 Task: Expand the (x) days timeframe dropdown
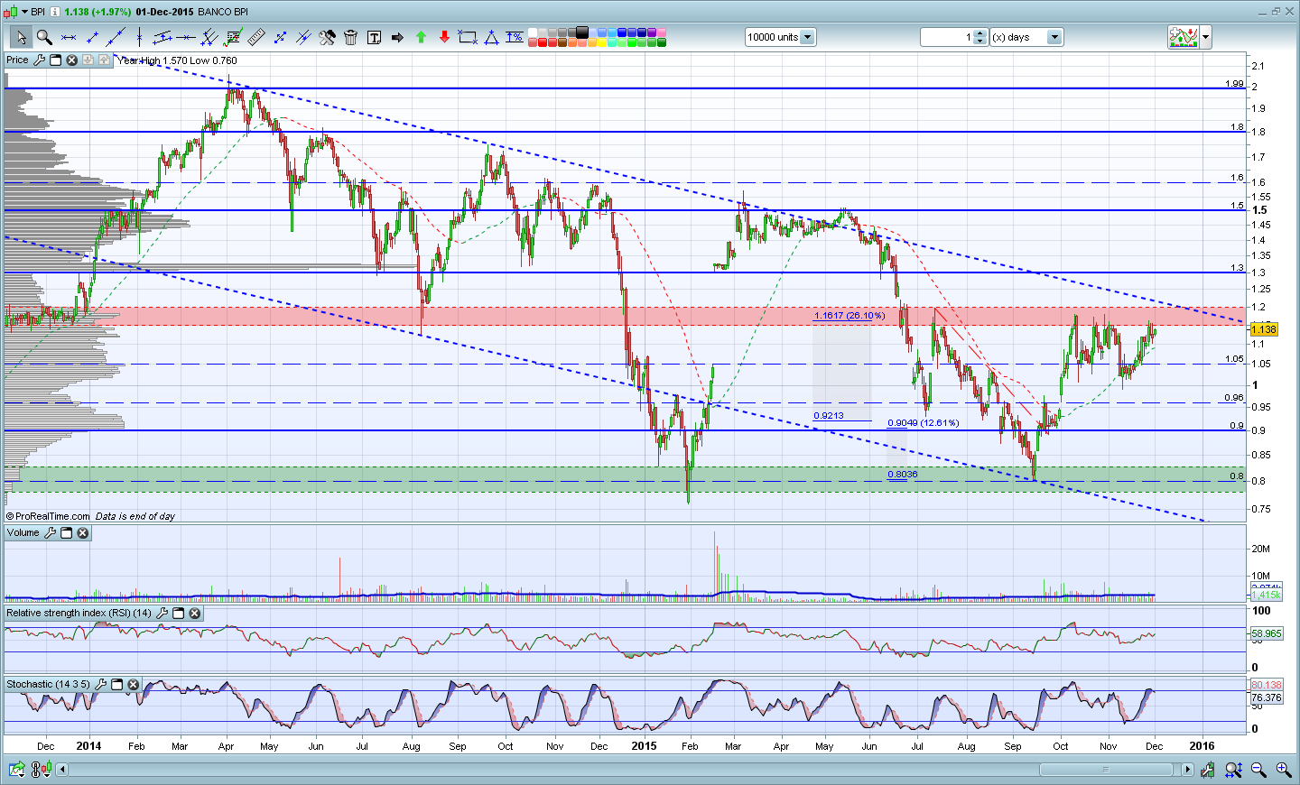1054,37
